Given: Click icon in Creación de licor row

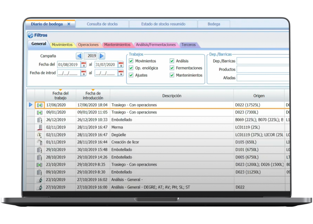Looking at the screenshot, I should [39, 142].
